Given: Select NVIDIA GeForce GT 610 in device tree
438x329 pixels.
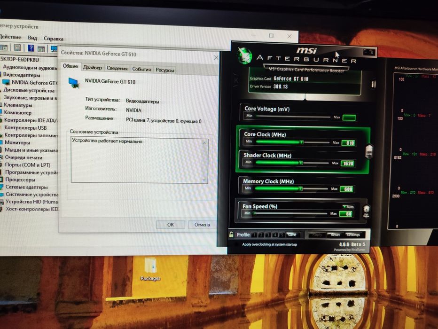Looking at the screenshot, I should (34, 83).
